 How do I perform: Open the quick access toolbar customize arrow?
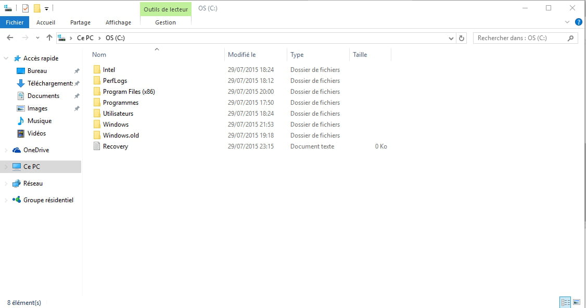pyautogui.click(x=46, y=8)
